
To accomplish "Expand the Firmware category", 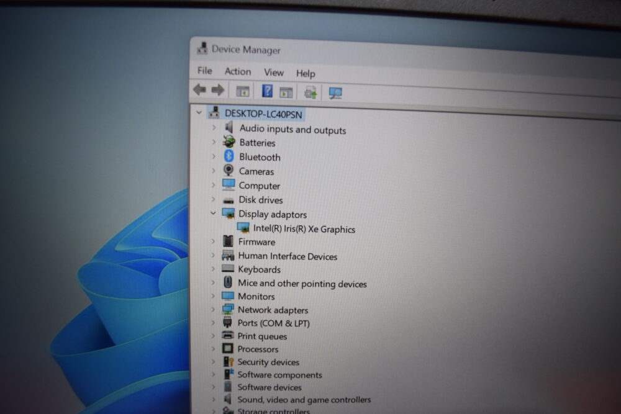I will click(213, 241).
